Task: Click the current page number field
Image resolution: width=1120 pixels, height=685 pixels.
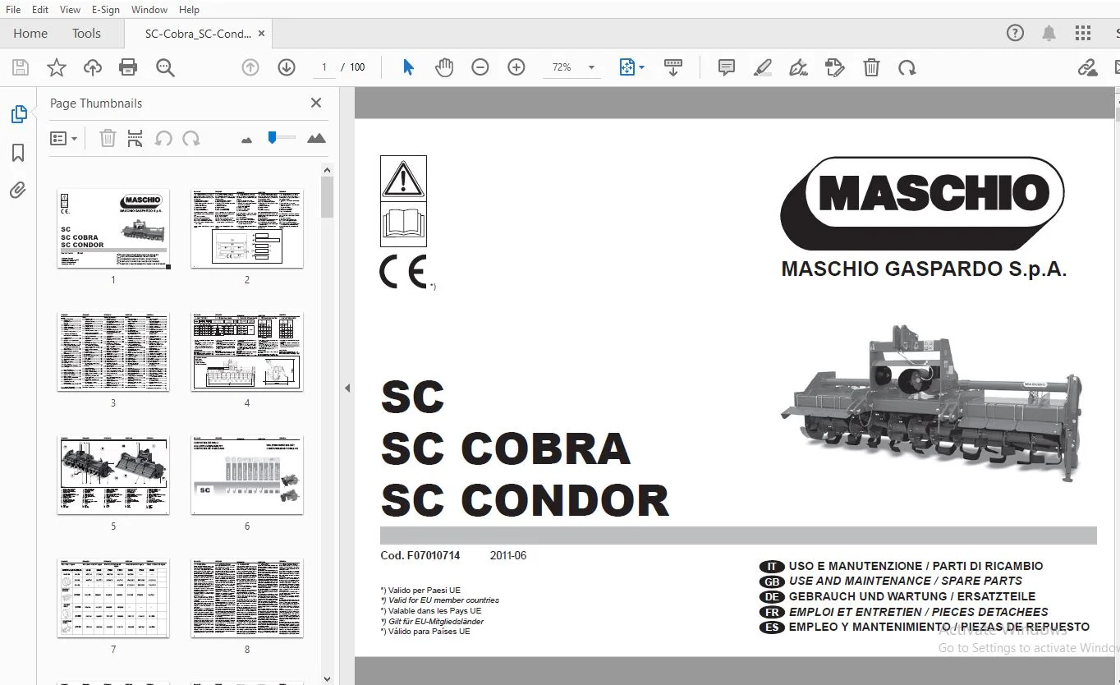Action: tap(324, 67)
